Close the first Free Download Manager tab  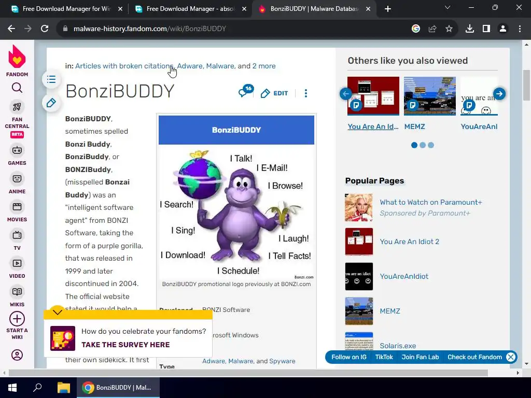120,9
